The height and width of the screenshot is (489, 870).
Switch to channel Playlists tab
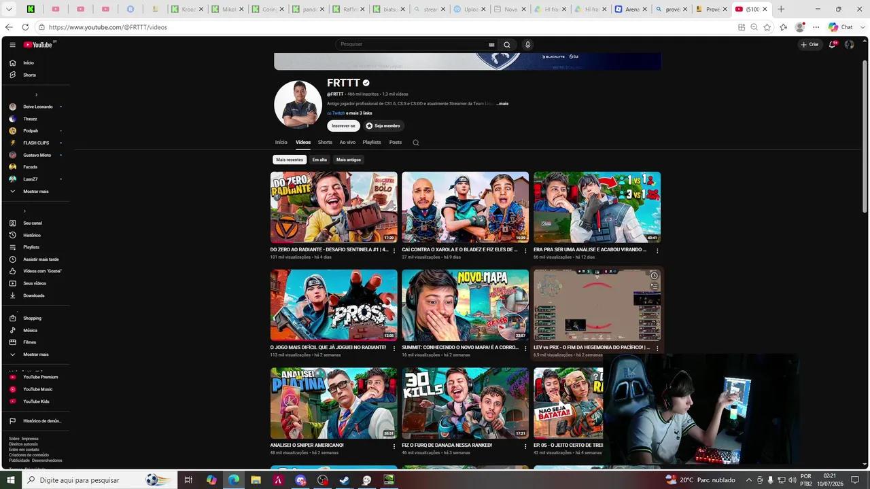(372, 143)
